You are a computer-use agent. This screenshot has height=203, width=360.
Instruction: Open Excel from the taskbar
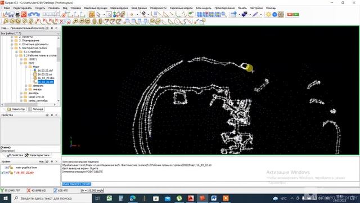[109, 198]
